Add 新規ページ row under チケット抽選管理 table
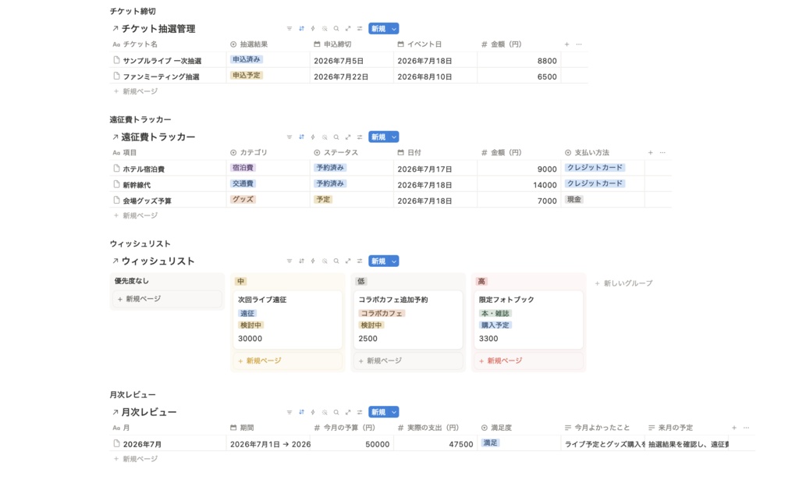This screenshot has height=480, width=799. point(136,91)
